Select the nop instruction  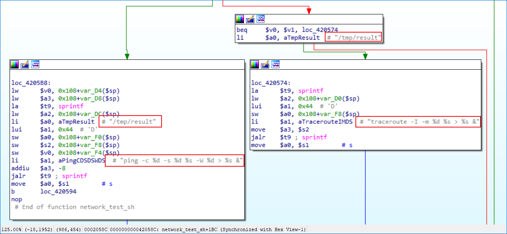tap(16, 199)
